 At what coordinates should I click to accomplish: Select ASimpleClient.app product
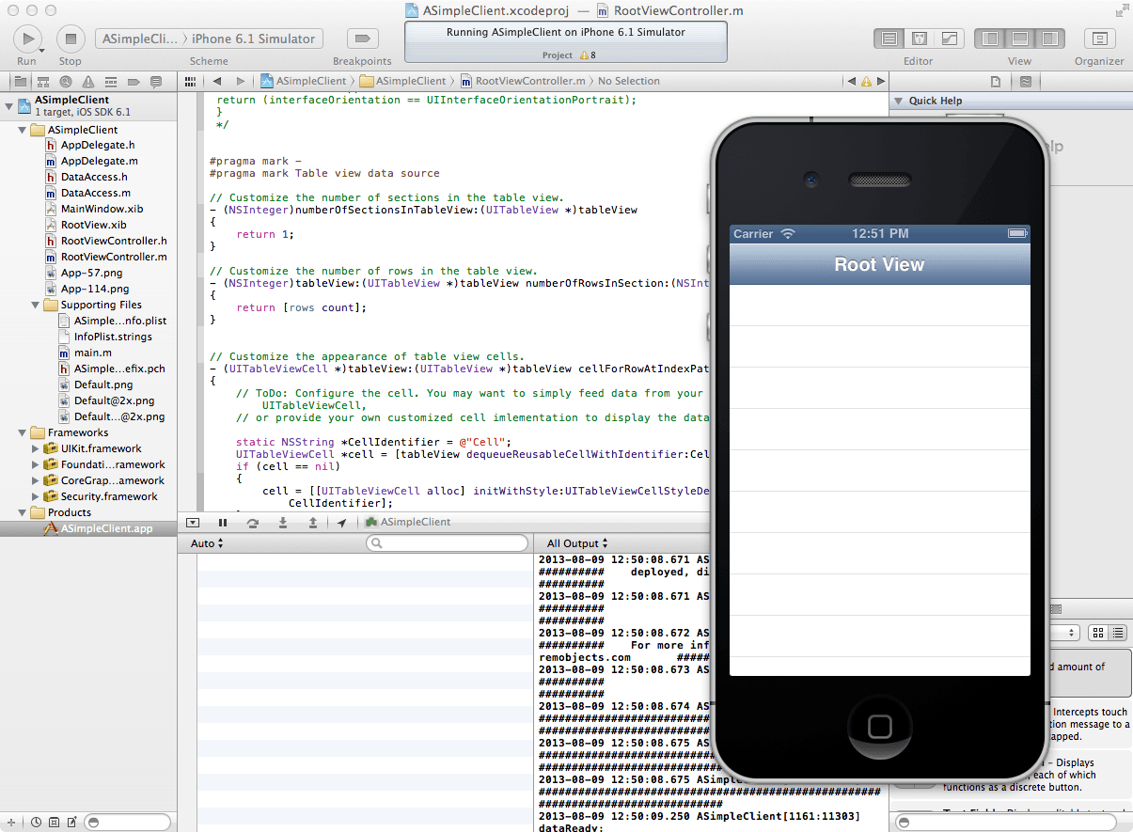[98, 528]
